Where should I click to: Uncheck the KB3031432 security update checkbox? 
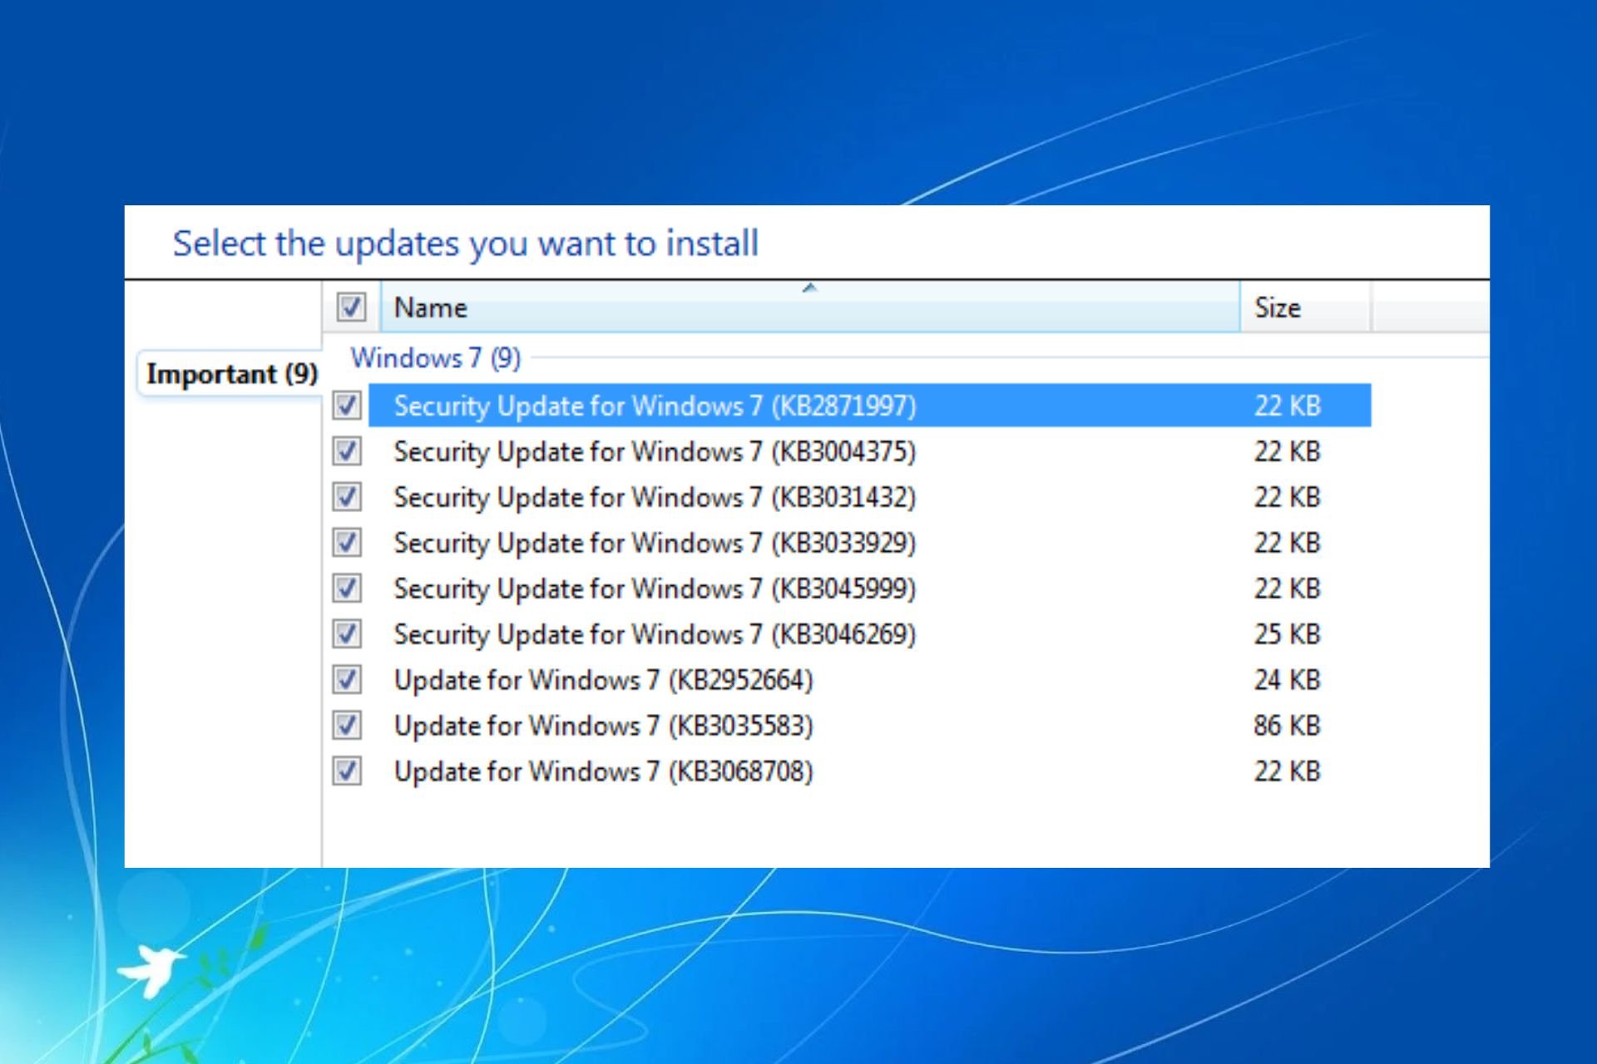347,497
